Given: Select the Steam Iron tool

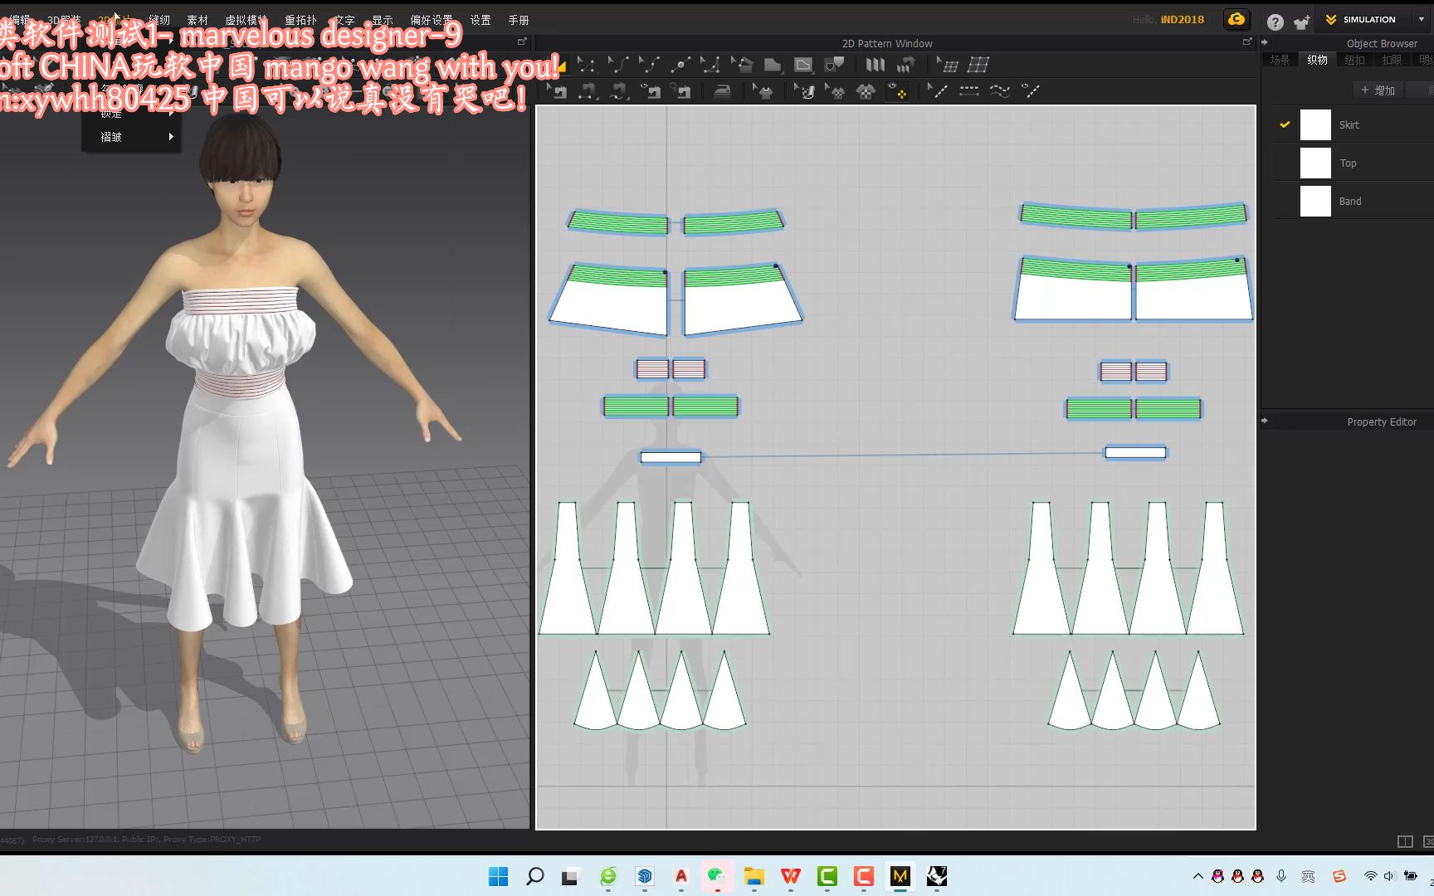Looking at the screenshot, I should (x=723, y=92).
